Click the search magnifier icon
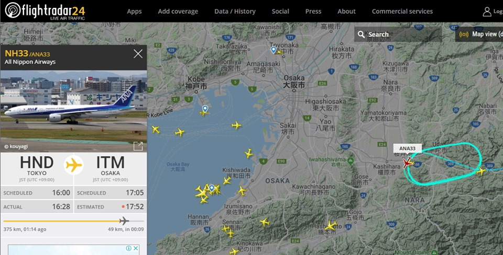Viewport: 503px width, 255px height. pos(361,34)
